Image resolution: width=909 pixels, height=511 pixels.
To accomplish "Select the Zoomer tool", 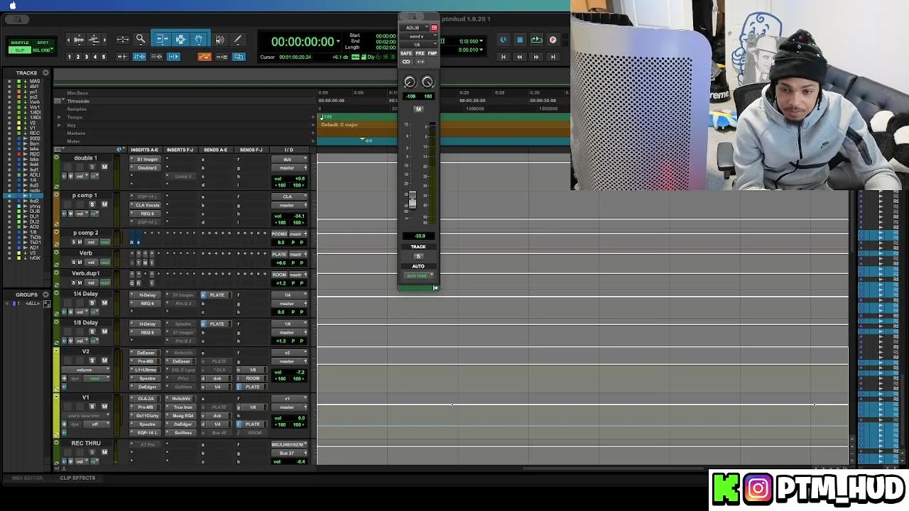I will click(141, 40).
